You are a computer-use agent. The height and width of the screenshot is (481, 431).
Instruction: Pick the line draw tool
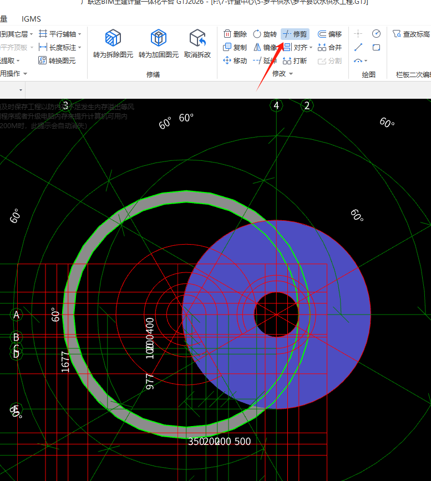click(358, 47)
